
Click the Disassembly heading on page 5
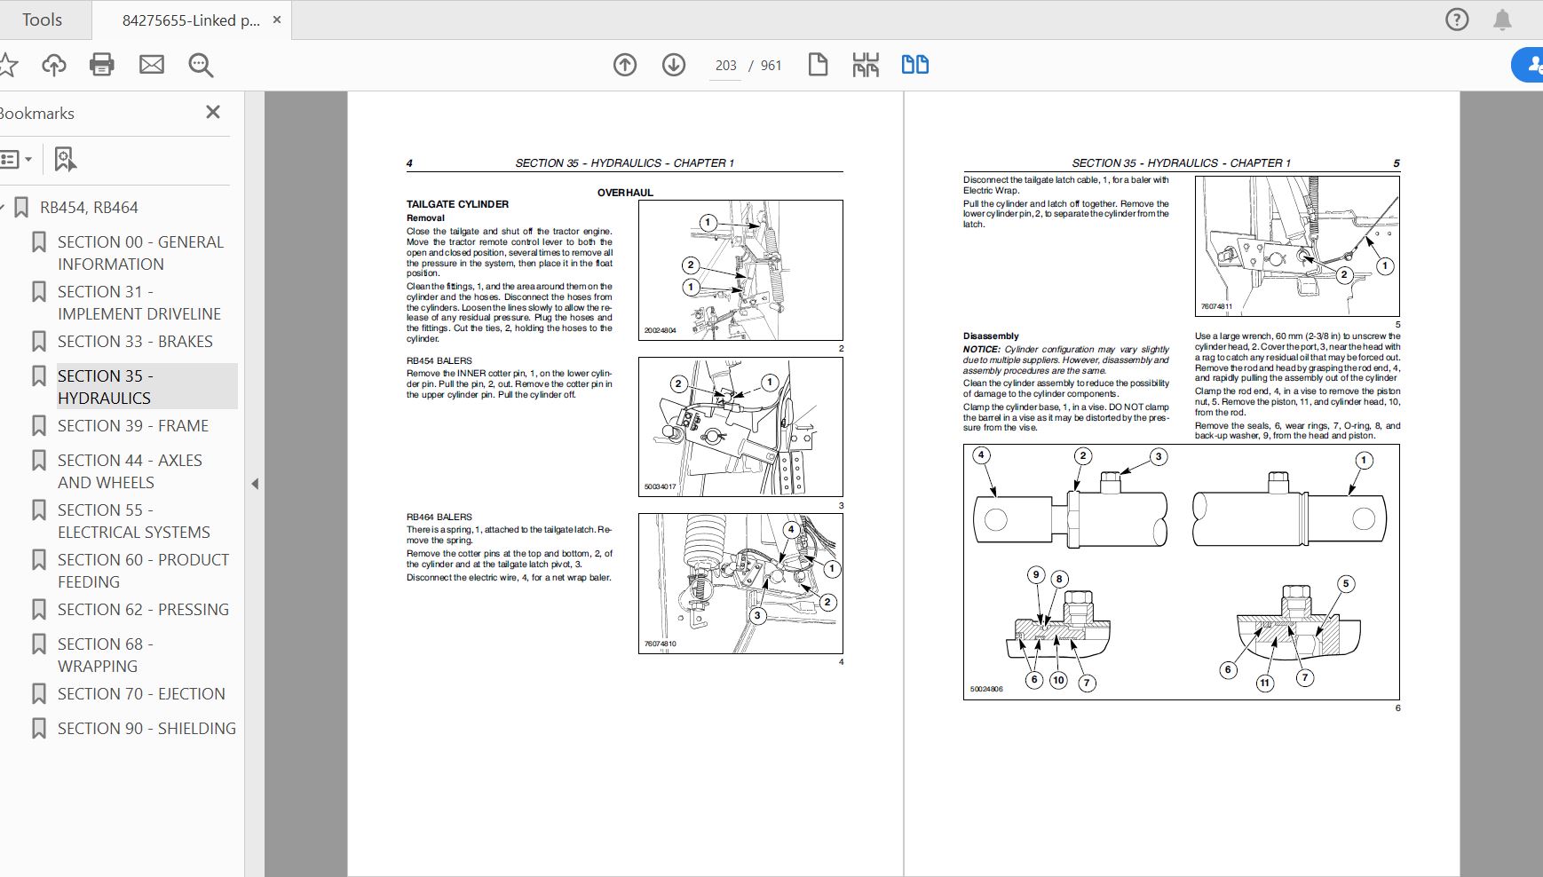pyautogui.click(x=991, y=336)
